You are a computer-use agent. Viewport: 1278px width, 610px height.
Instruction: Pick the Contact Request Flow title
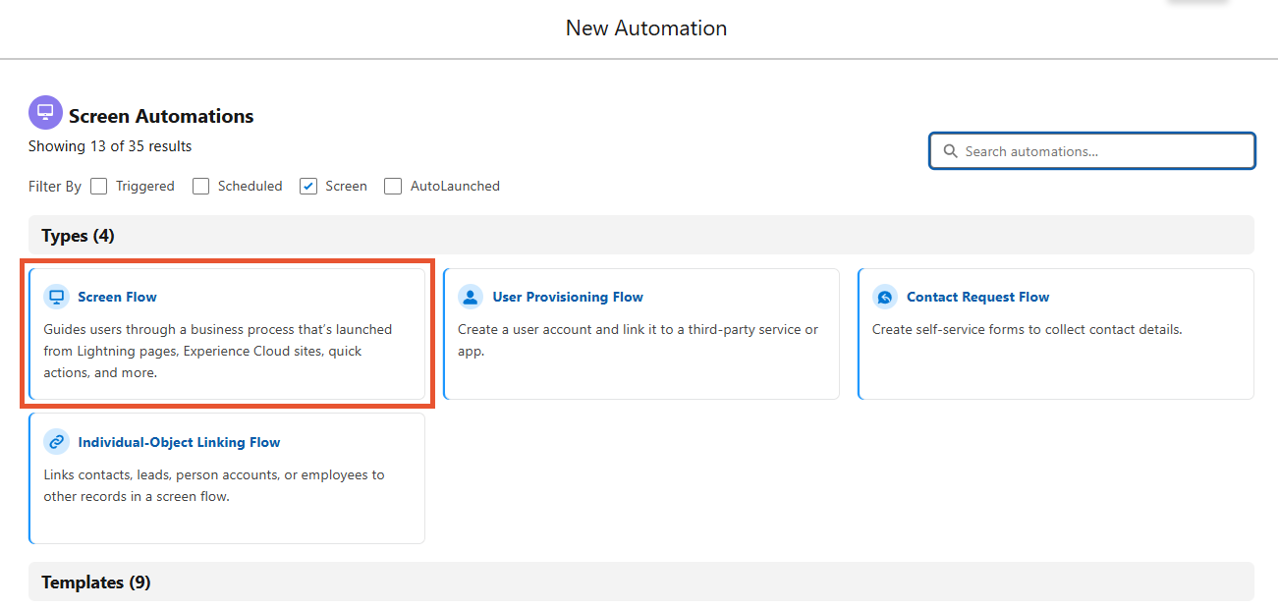tap(978, 297)
